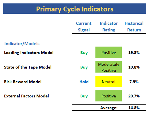Select the Historical Return column header
This screenshot has width=150, height=114.
134,27
